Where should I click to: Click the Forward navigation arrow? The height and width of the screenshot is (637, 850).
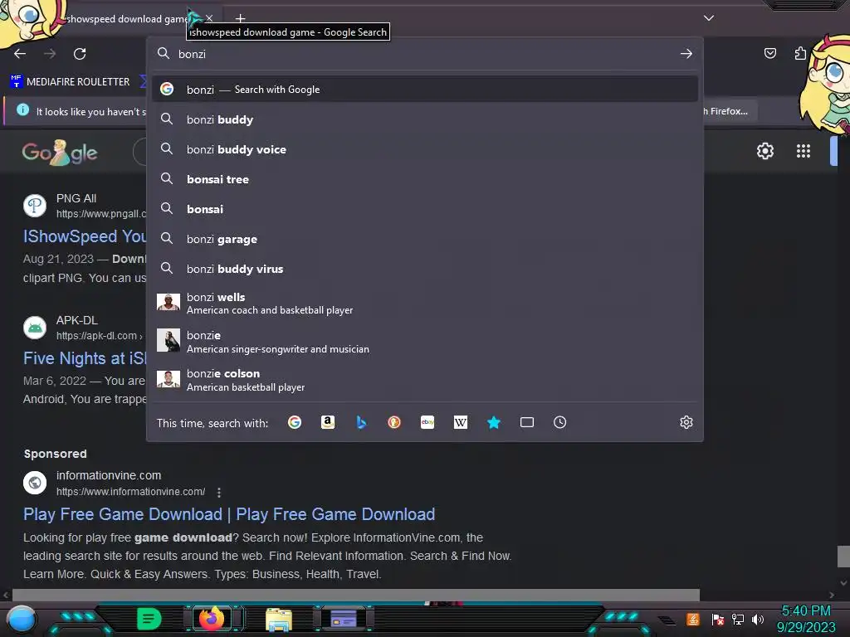click(50, 54)
